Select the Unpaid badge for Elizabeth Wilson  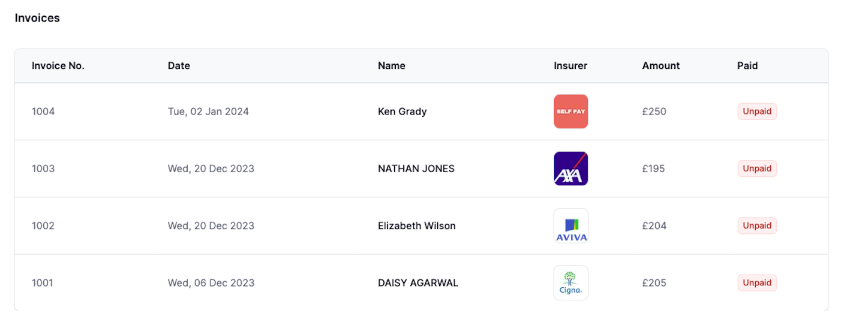757,225
